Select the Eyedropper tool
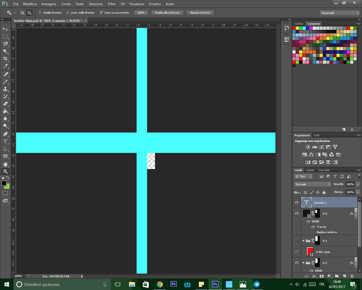The image size is (362, 290). pyautogui.click(x=5, y=66)
